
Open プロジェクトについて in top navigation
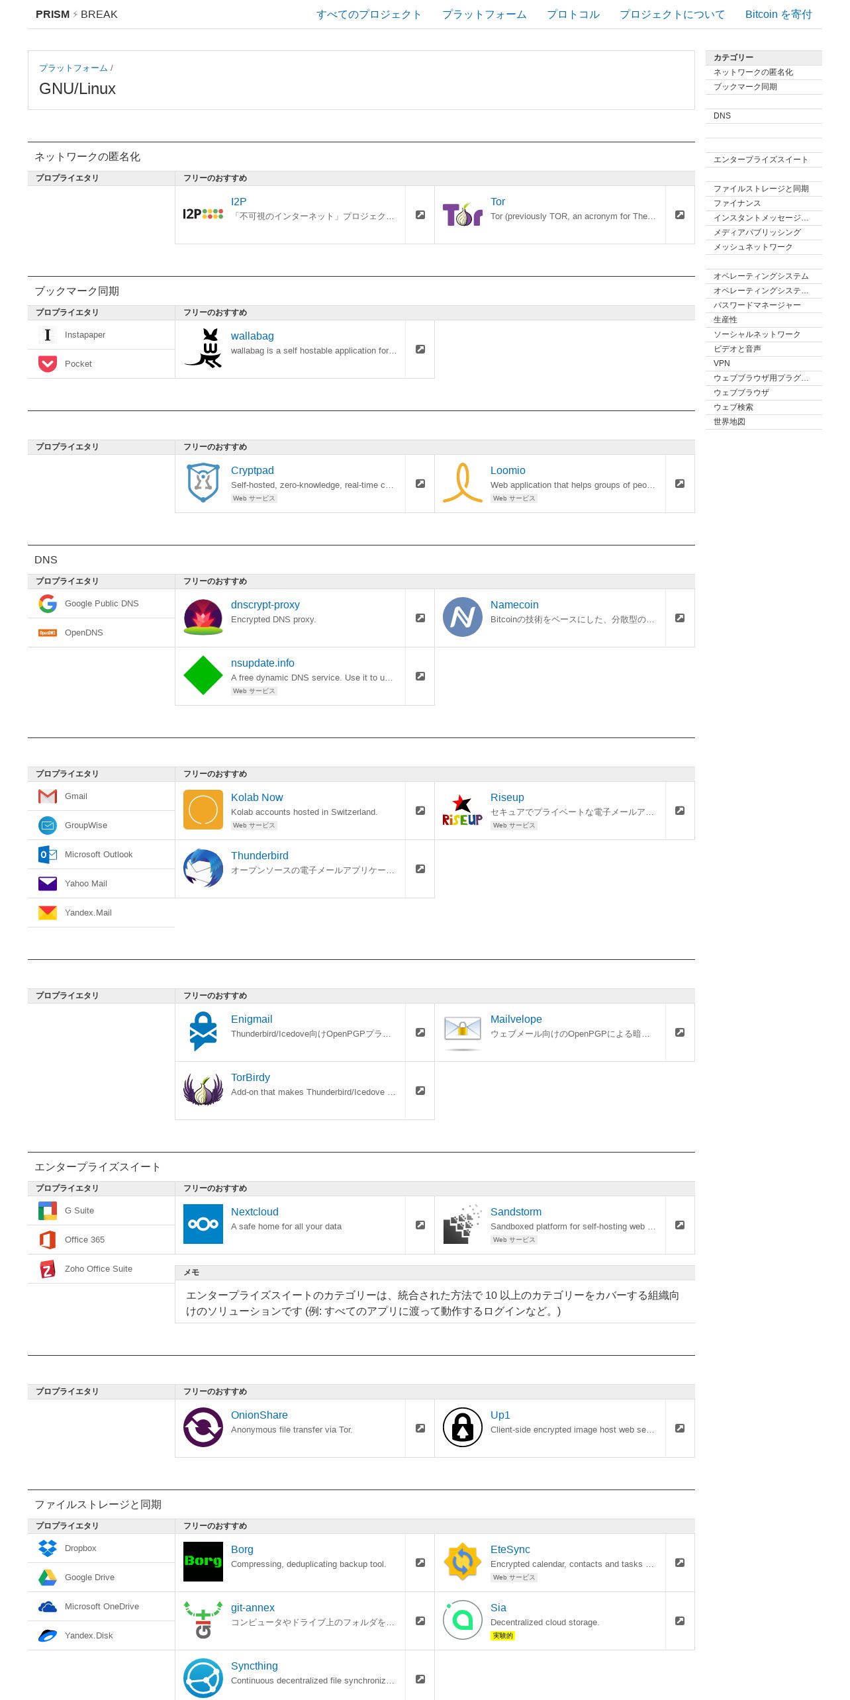[673, 15]
